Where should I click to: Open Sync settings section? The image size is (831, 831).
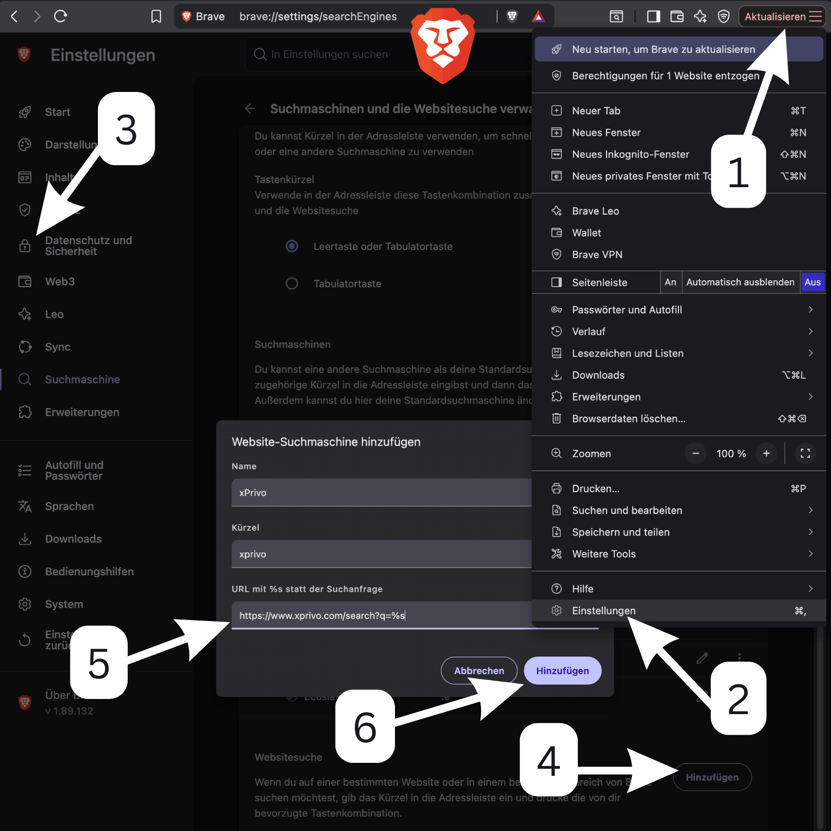pyautogui.click(x=57, y=347)
